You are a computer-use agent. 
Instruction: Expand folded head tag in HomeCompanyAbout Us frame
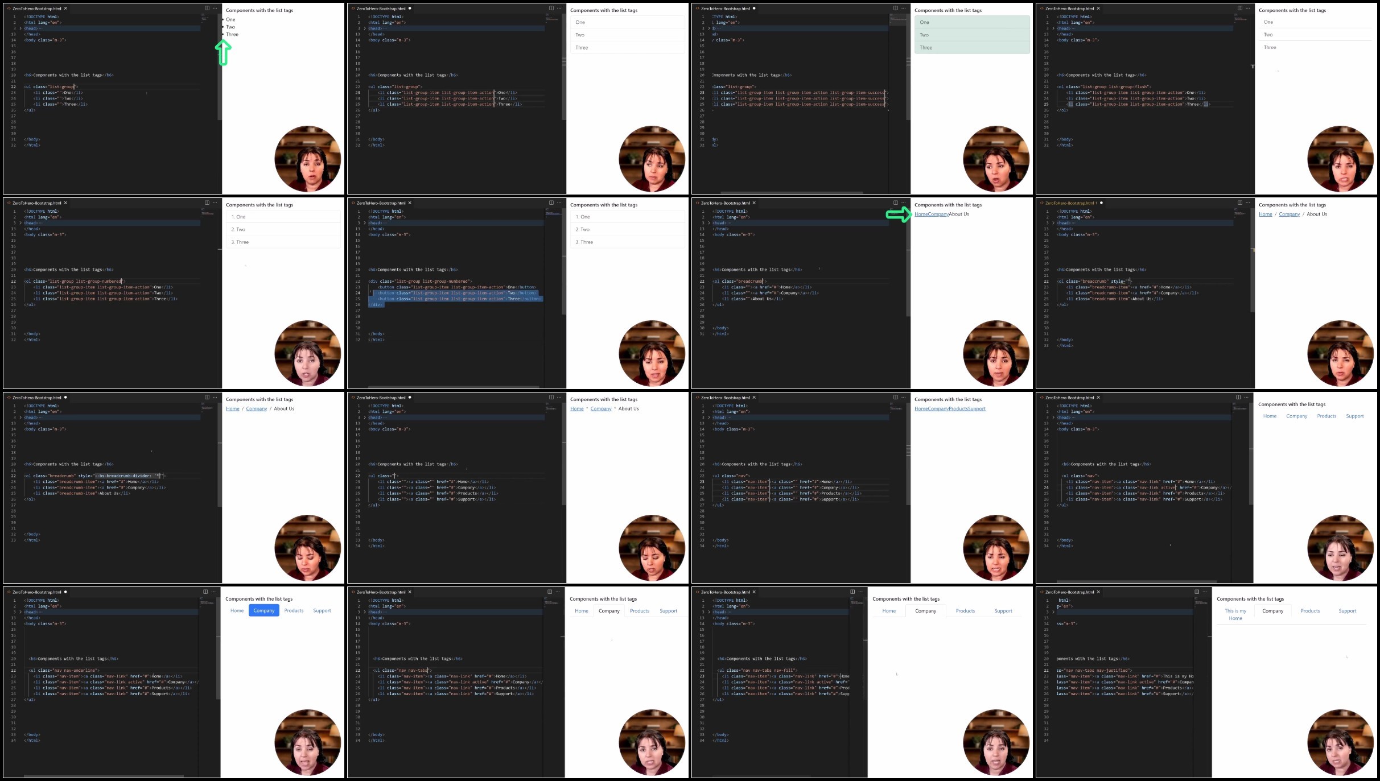point(709,223)
